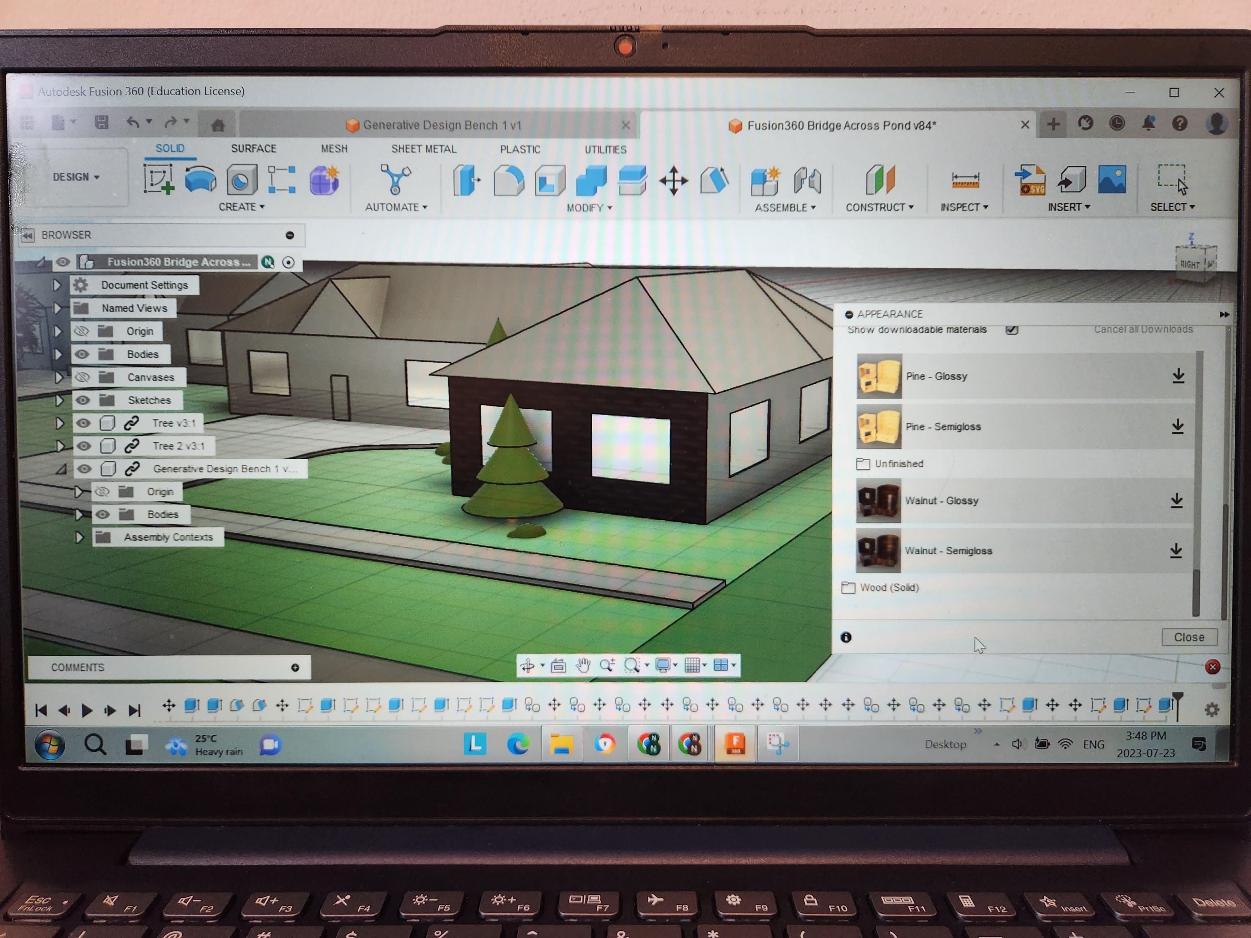This screenshot has width=1251, height=938.
Task: Switch to the SURFACE tab
Action: tap(253, 149)
